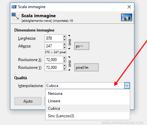The width and height of the screenshot is (147, 125).
Task: Decrease Risoluzione X with down arrow
Action: click(65, 61)
